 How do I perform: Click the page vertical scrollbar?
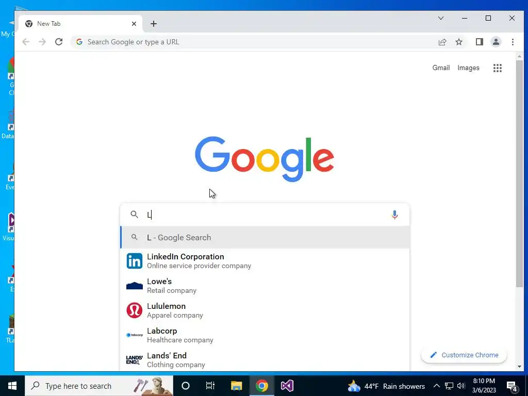pyautogui.click(x=519, y=173)
